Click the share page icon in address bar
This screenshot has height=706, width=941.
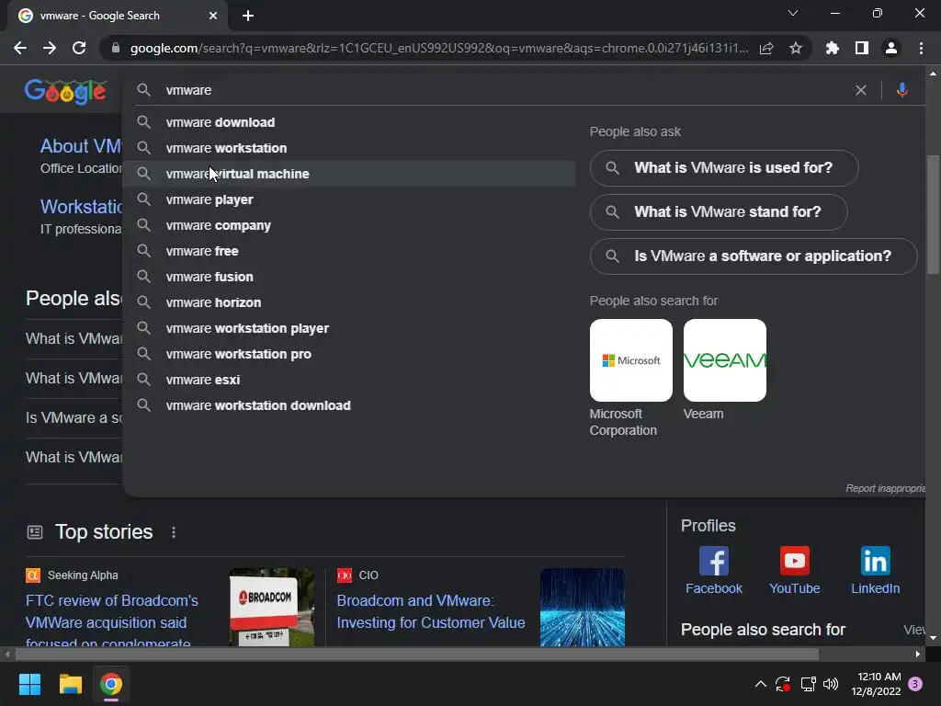(766, 48)
